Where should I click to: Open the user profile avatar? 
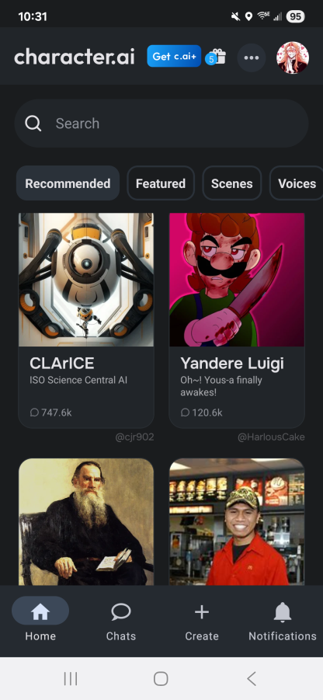click(293, 57)
